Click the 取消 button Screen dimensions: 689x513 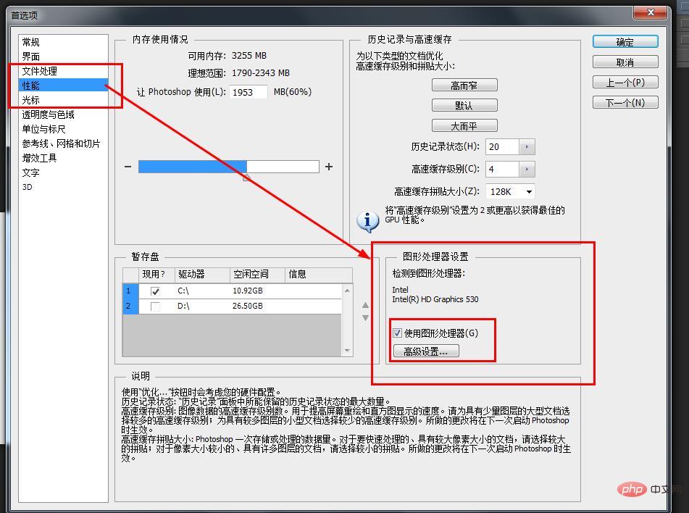pos(625,62)
